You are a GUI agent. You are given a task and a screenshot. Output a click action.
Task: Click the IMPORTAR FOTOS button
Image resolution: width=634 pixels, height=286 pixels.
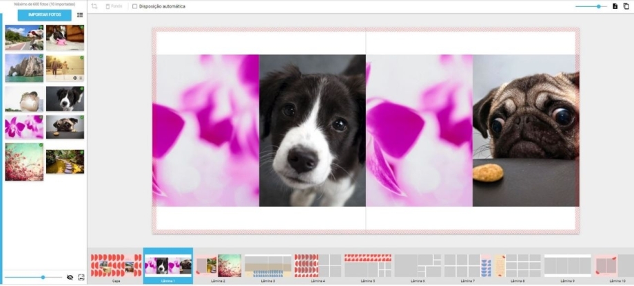point(44,14)
